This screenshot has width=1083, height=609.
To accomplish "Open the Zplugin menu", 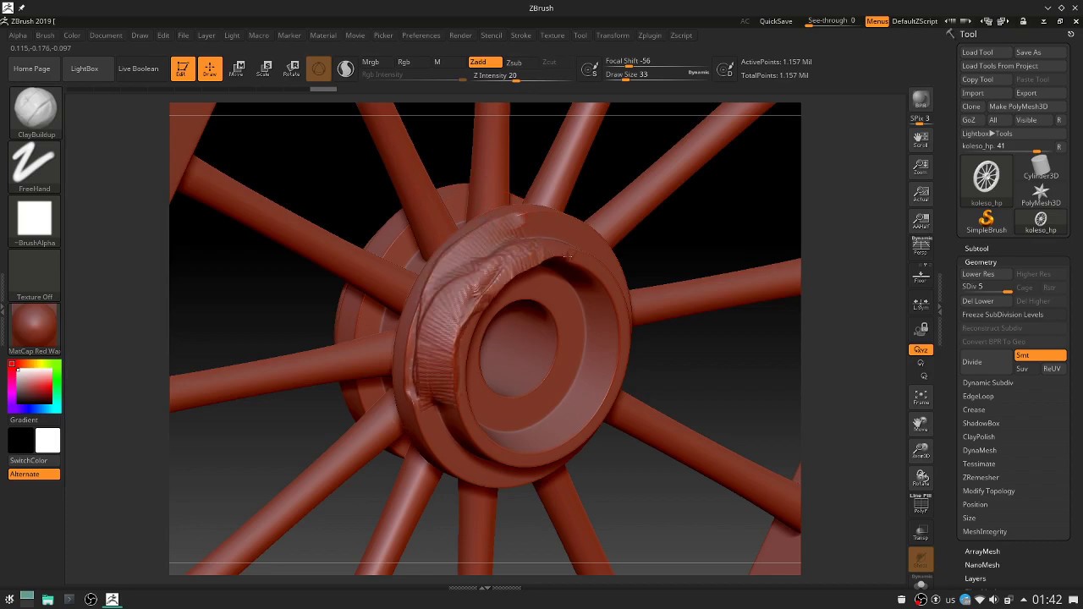I will pyautogui.click(x=650, y=36).
